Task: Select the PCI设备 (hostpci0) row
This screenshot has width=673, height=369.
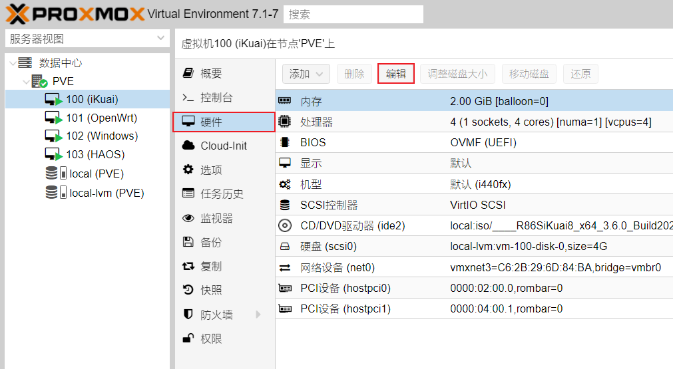Action: pyautogui.click(x=474, y=288)
